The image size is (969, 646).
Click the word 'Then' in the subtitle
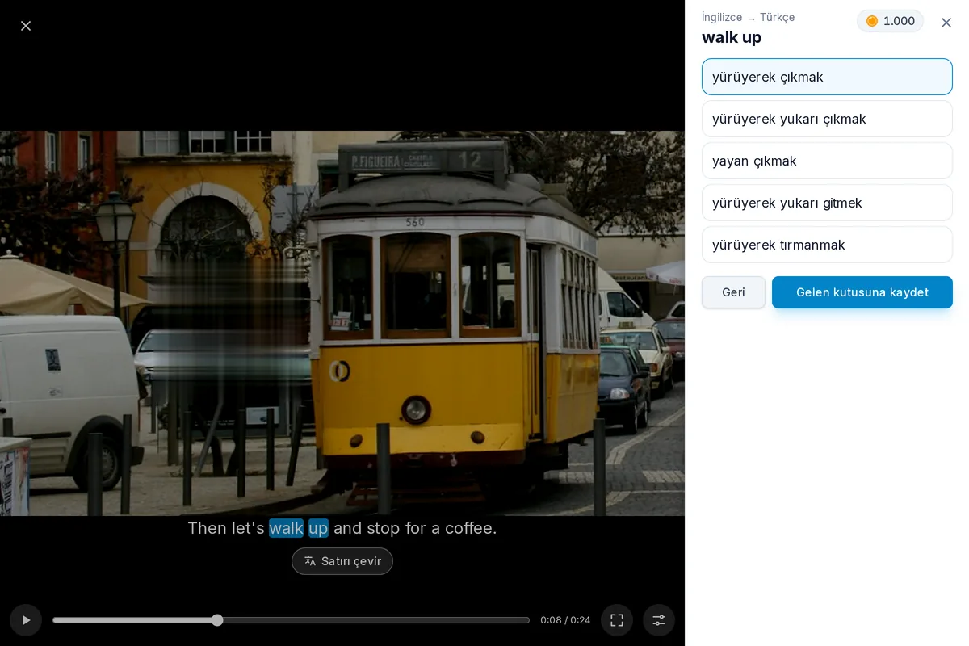[208, 528]
